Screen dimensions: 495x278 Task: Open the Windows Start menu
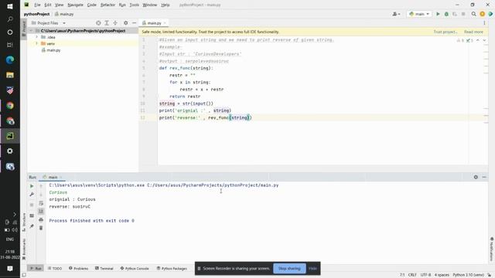tap(10, 6)
